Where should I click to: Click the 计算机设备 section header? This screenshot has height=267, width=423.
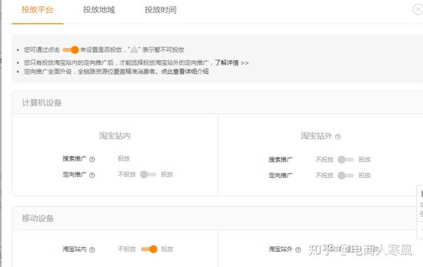pos(42,103)
